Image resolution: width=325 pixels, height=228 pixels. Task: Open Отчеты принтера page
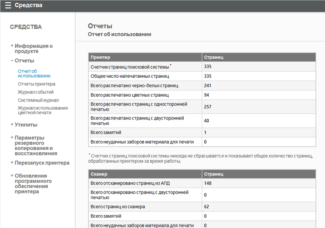point(36,84)
